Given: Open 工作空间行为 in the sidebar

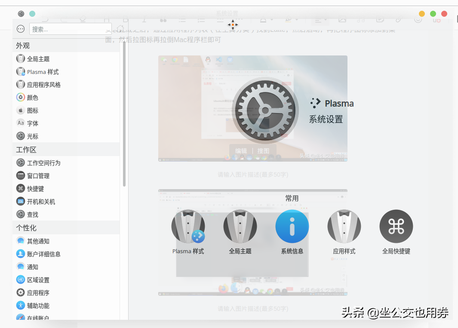Looking at the screenshot, I should click(66, 162).
